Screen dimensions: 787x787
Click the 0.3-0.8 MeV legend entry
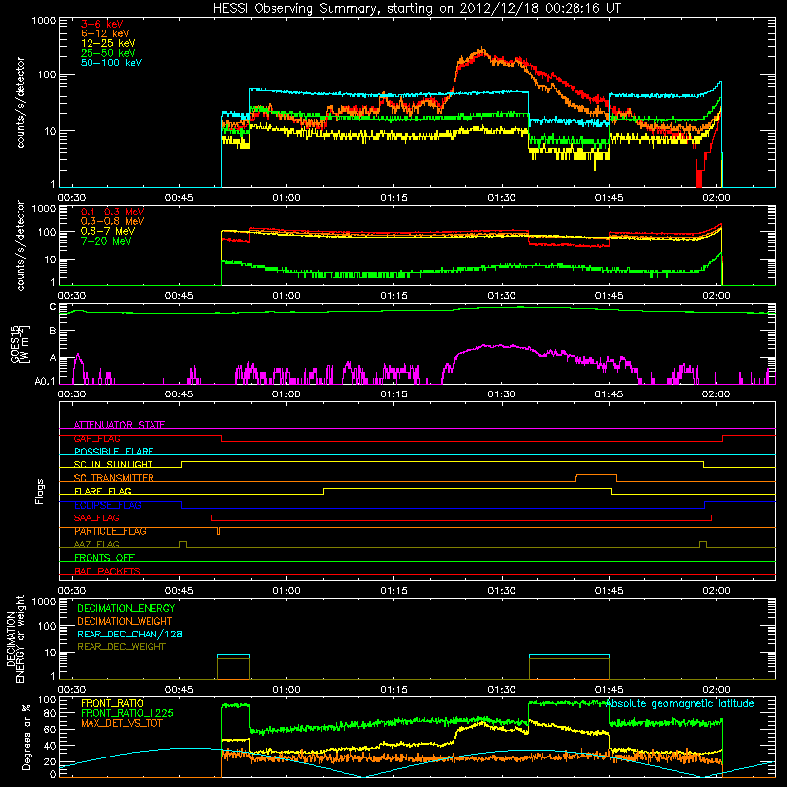click(112, 221)
